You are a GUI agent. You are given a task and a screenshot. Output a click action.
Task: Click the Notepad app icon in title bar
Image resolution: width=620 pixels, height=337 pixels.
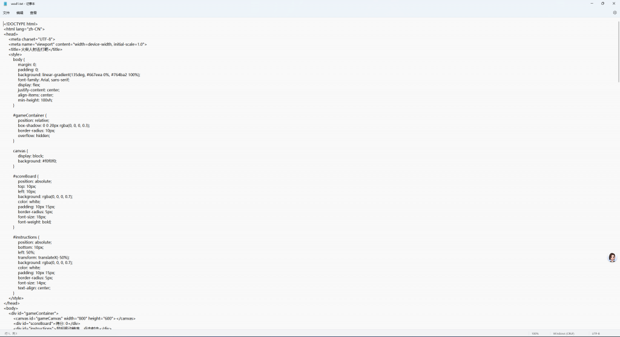tap(5, 3)
